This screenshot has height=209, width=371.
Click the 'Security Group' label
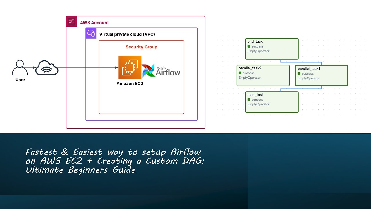[141, 47]
